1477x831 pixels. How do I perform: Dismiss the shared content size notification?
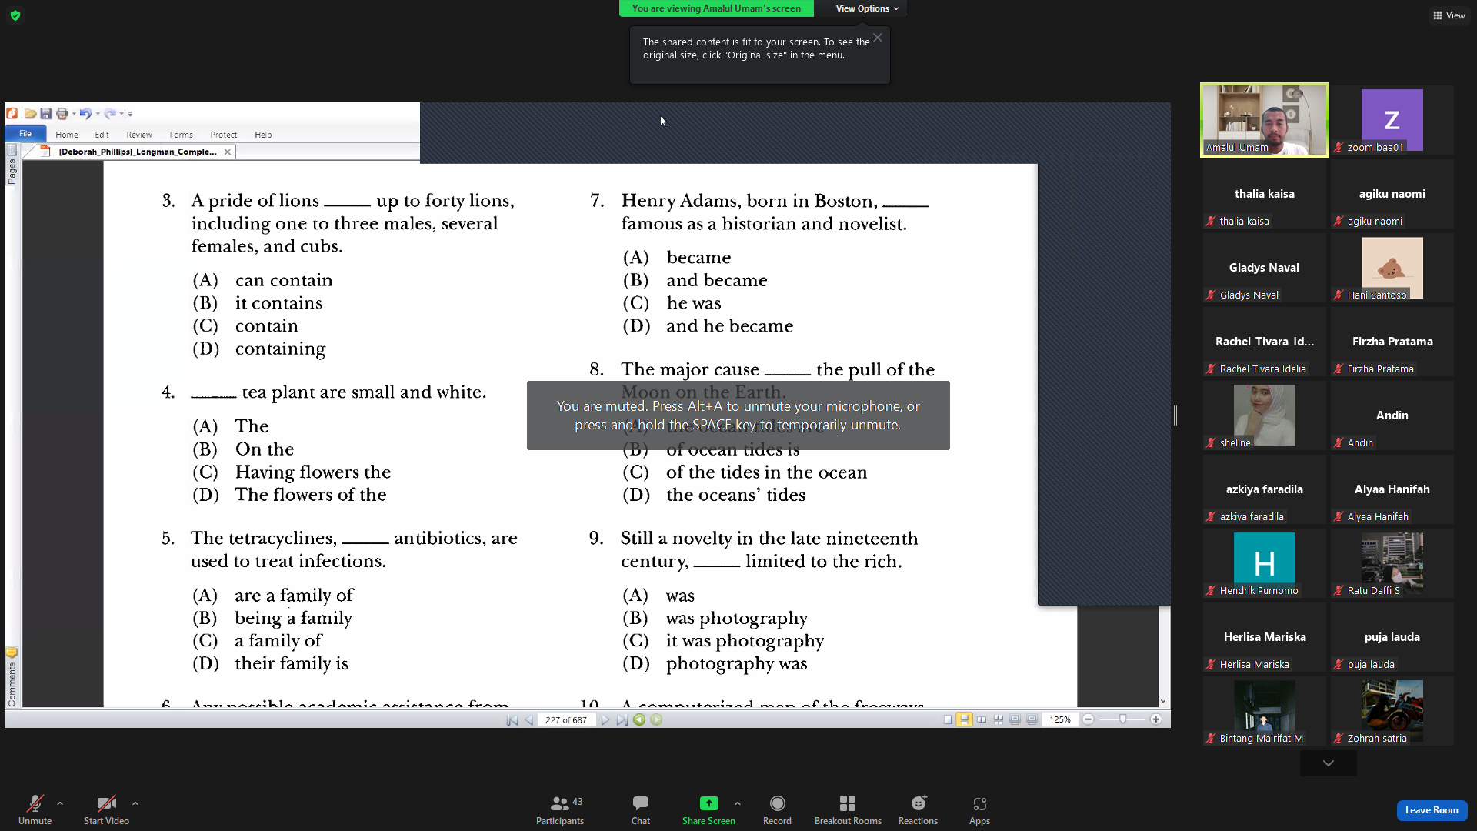click(878, 38)
